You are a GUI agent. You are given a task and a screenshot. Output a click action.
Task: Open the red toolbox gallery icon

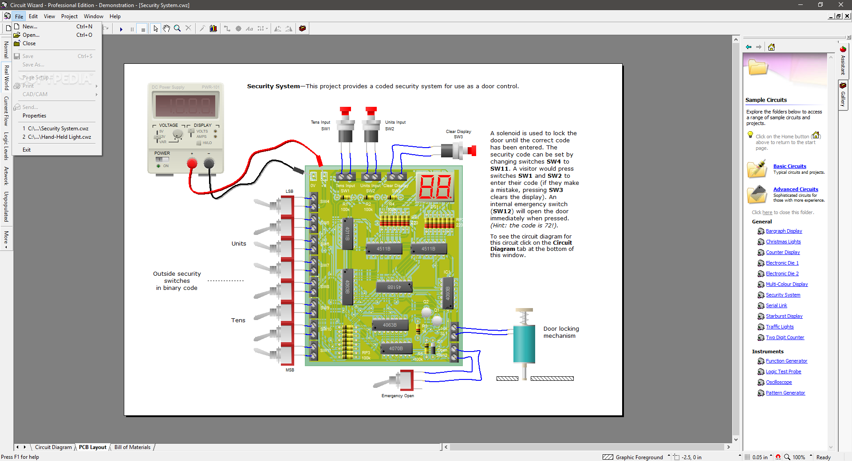click(303, 29)
